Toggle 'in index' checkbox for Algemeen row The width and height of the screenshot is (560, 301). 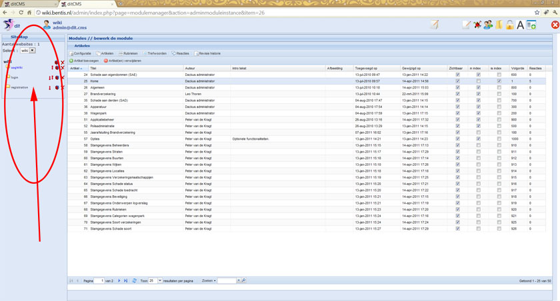coord(478,87)
